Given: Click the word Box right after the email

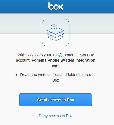Looking at the screenshot, I should [x=90, y=55].
